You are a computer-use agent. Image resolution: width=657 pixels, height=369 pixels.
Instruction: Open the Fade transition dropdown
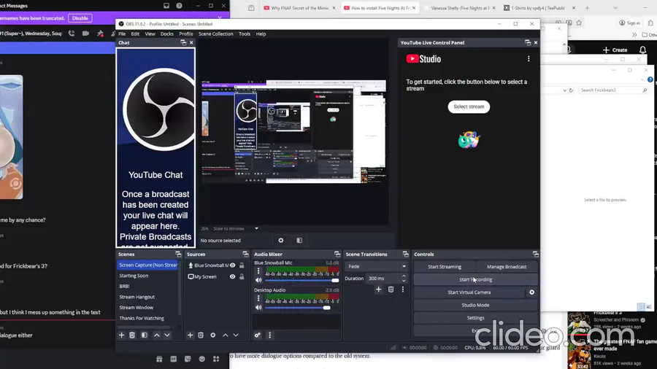coord(376,266)
